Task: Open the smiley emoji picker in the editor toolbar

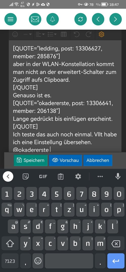Action: tap(15, 34)
